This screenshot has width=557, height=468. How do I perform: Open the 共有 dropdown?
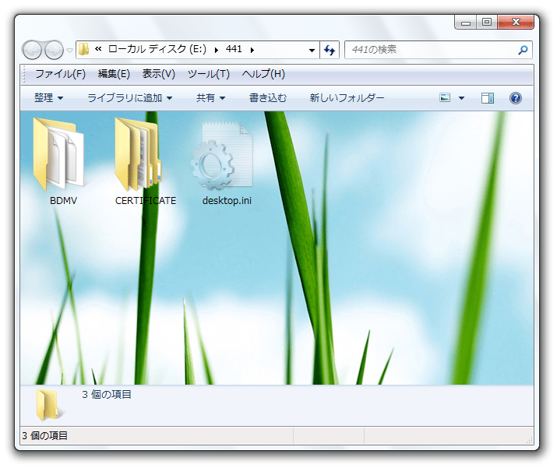pos(210,97)
